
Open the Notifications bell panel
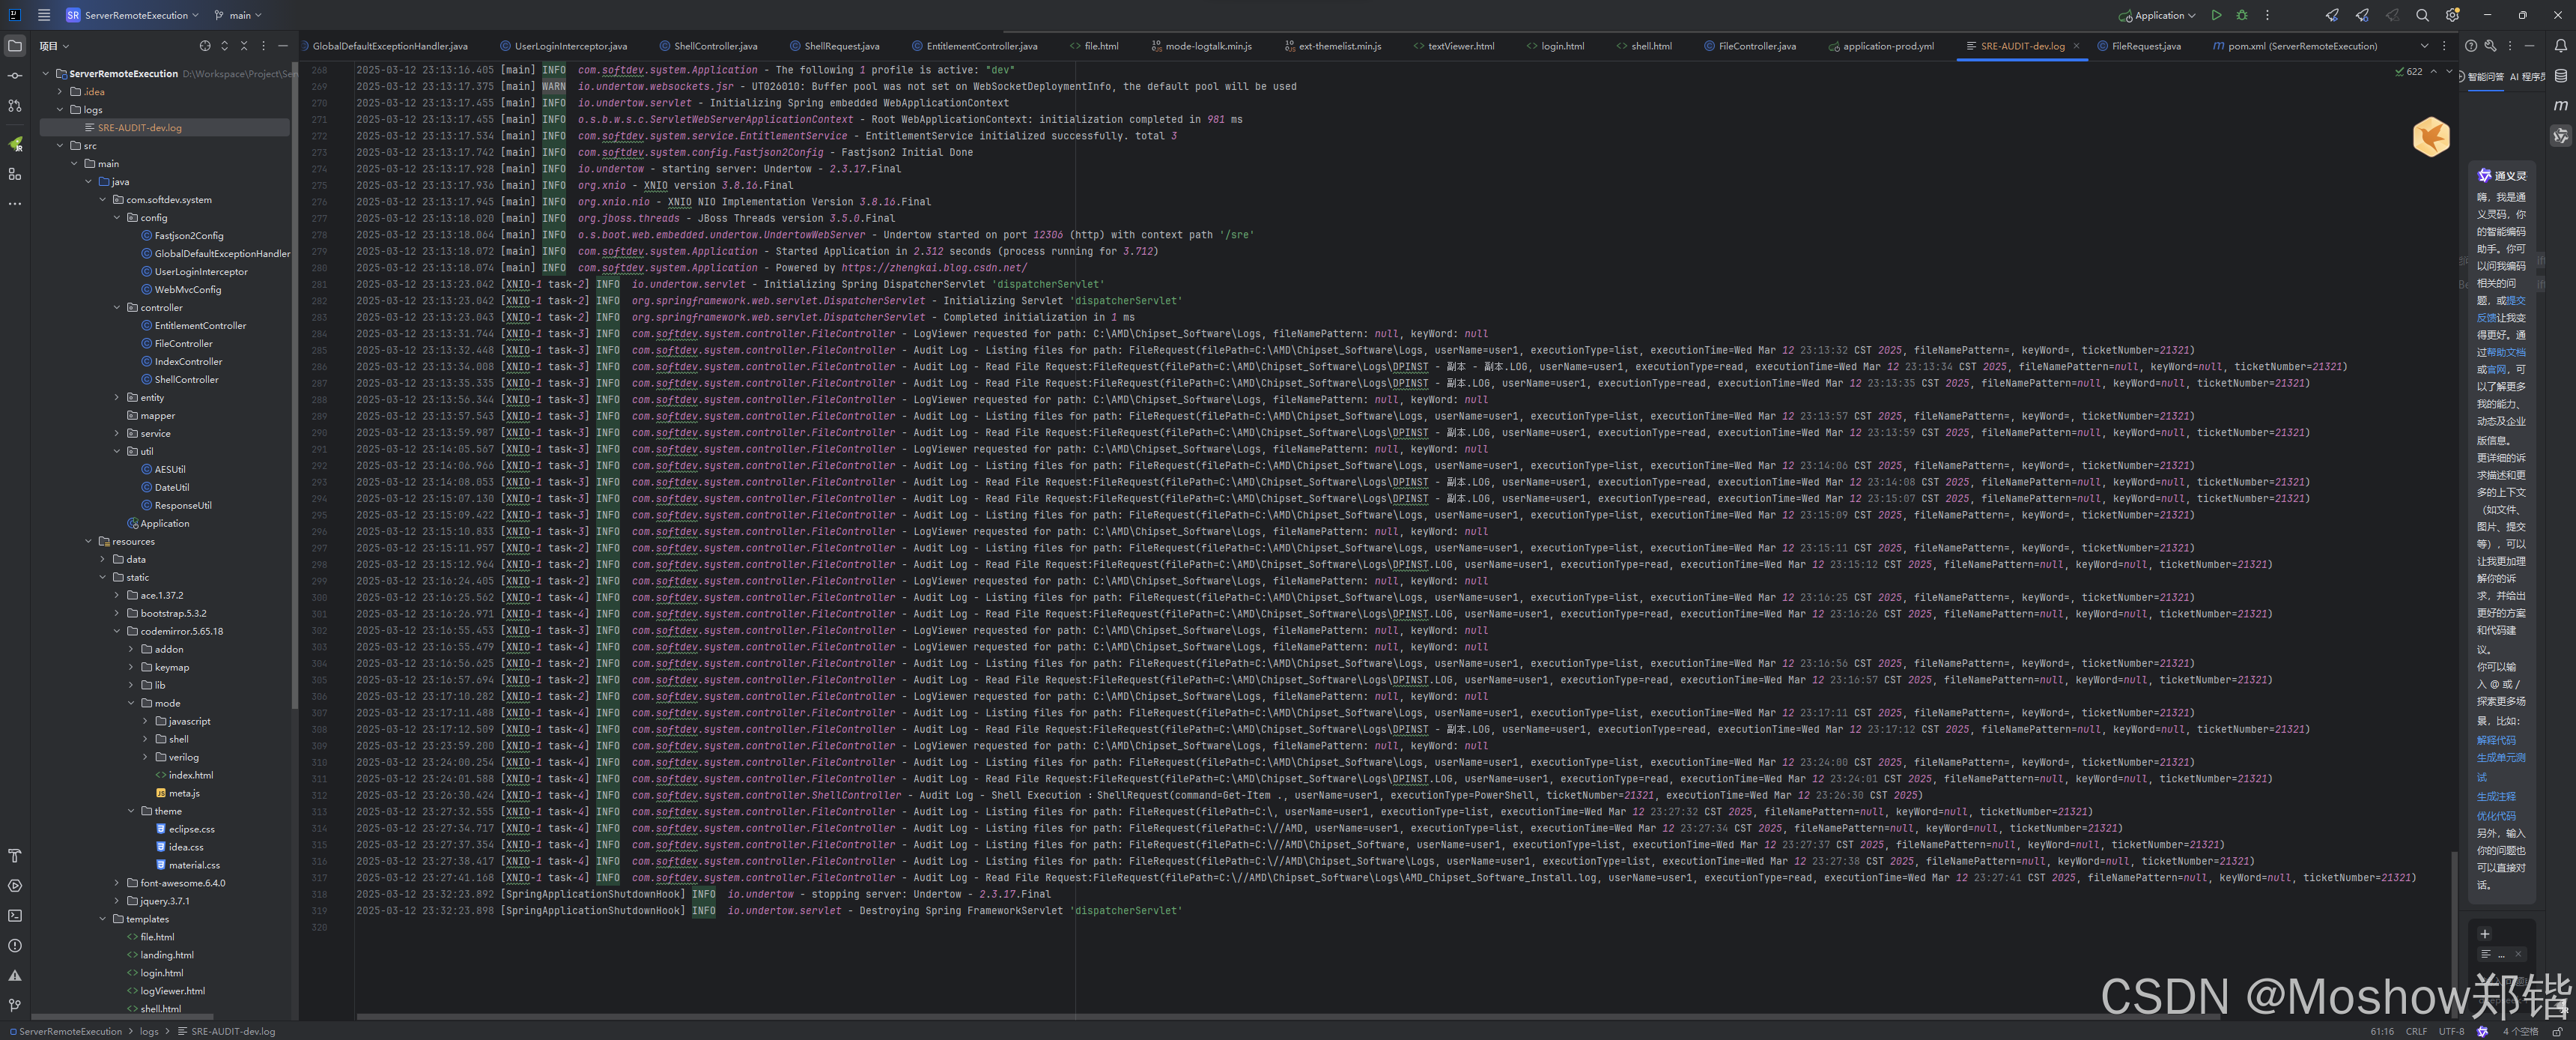2560,45
